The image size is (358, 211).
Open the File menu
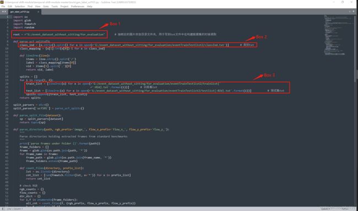tap(3, 7)
